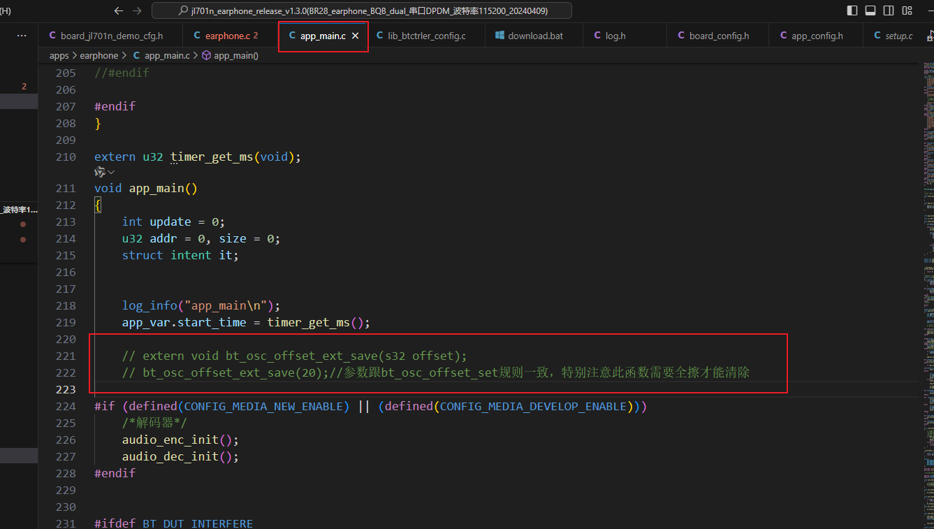Image resolution: width=934 pixels, height=529 pixels.
Task: Click 'int update = 0;' line
Action: pos(173,222)
